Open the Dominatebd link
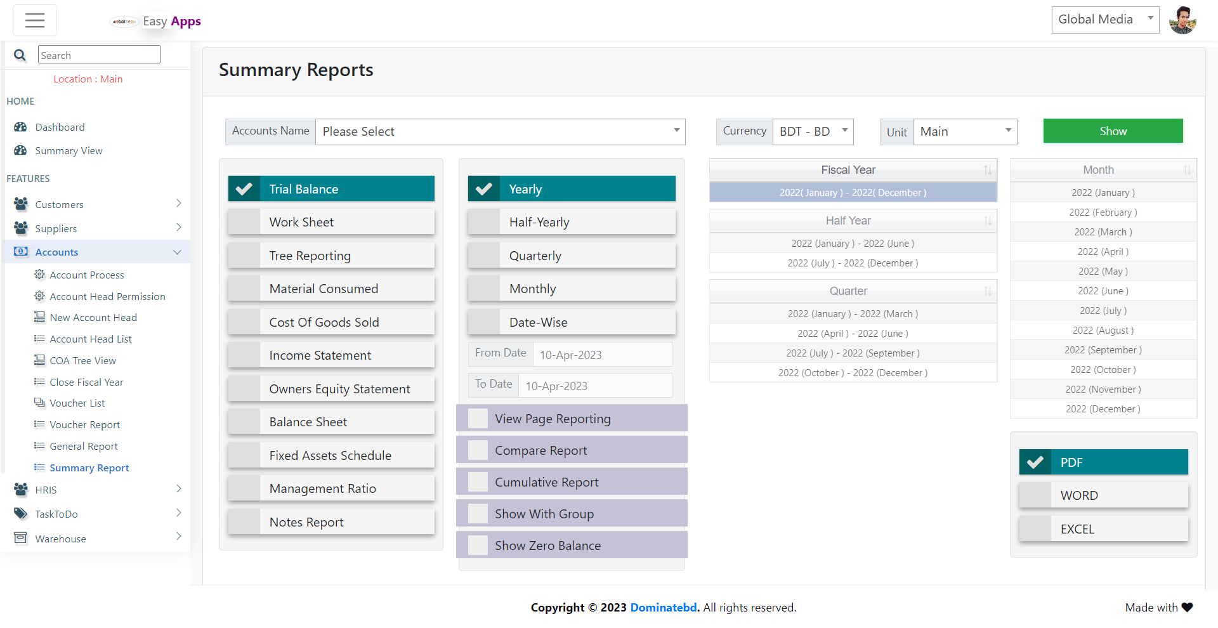Viewport: 1218px width, 628px height. tap(664, 607)
